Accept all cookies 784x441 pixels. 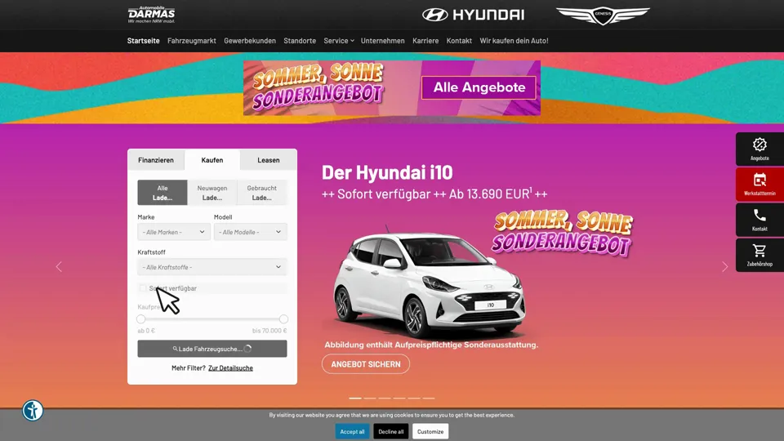click(x=352, y=431)
